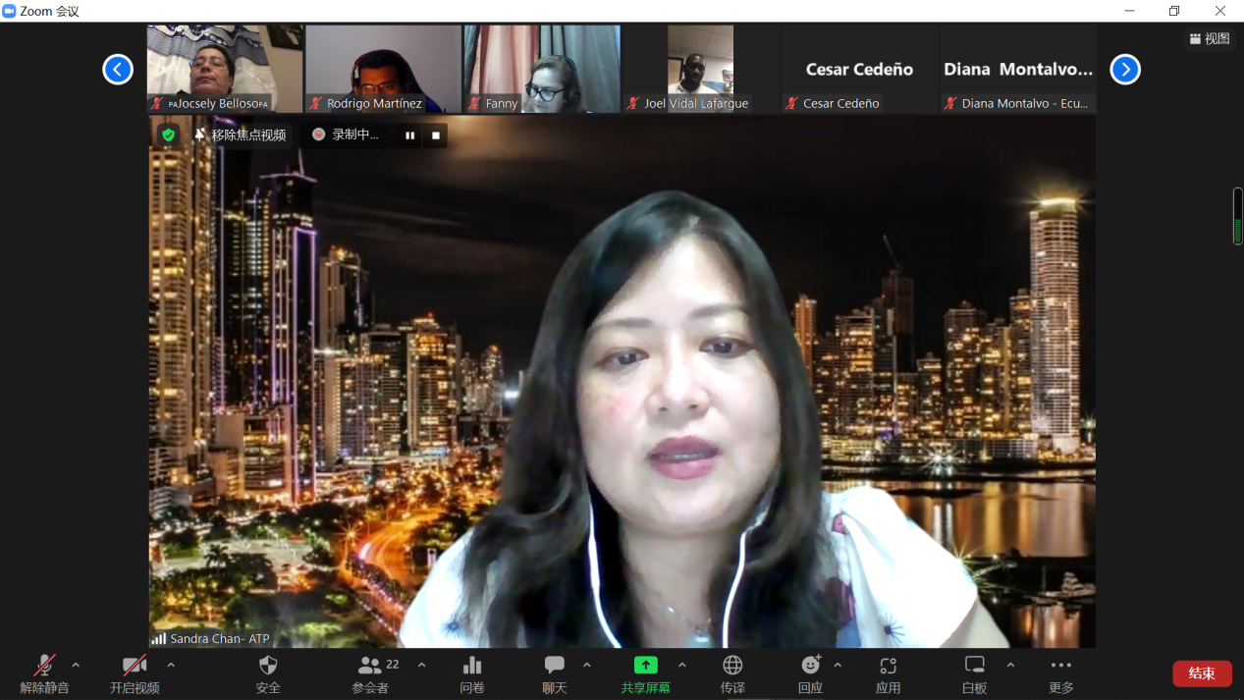Open the 视图 view menu
The width and height of the screenshot is (1244, 700).
coord(1210,38)
